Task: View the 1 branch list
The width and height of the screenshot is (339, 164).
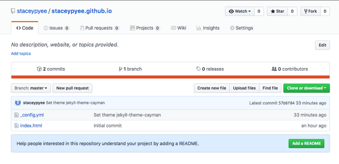Action: click(130, 69)
